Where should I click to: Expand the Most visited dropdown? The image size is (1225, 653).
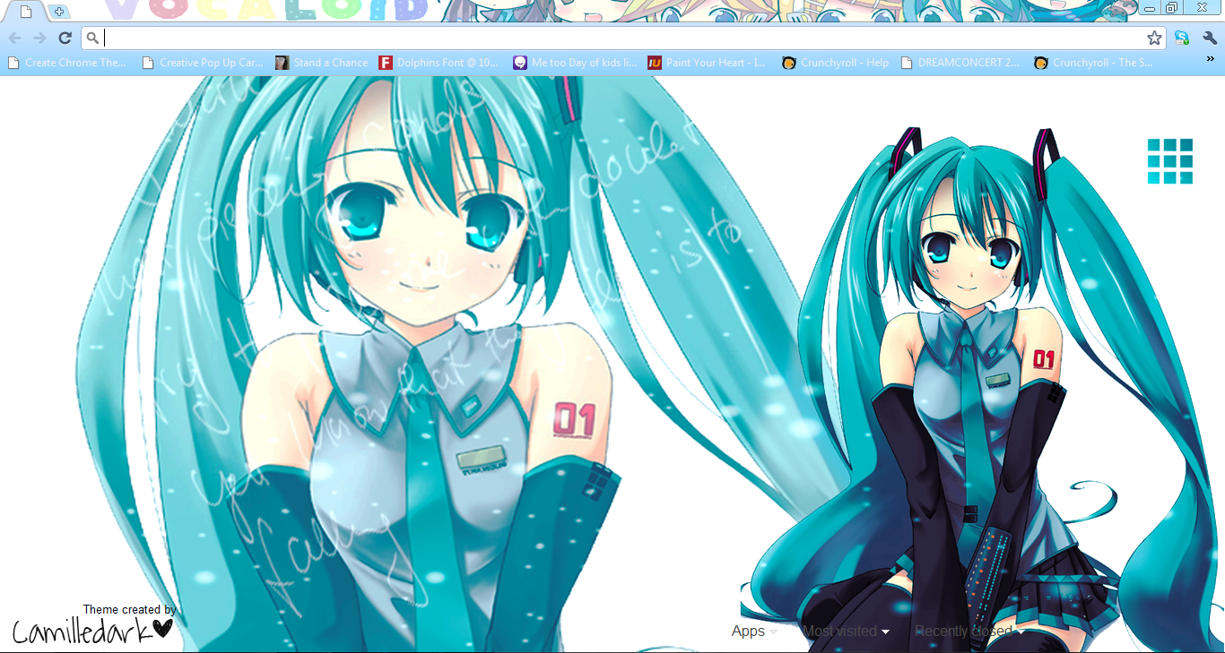click(x=846, y=632)
